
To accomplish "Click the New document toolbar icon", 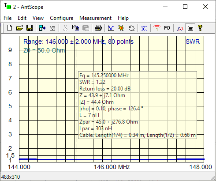I will pos(10,28).
